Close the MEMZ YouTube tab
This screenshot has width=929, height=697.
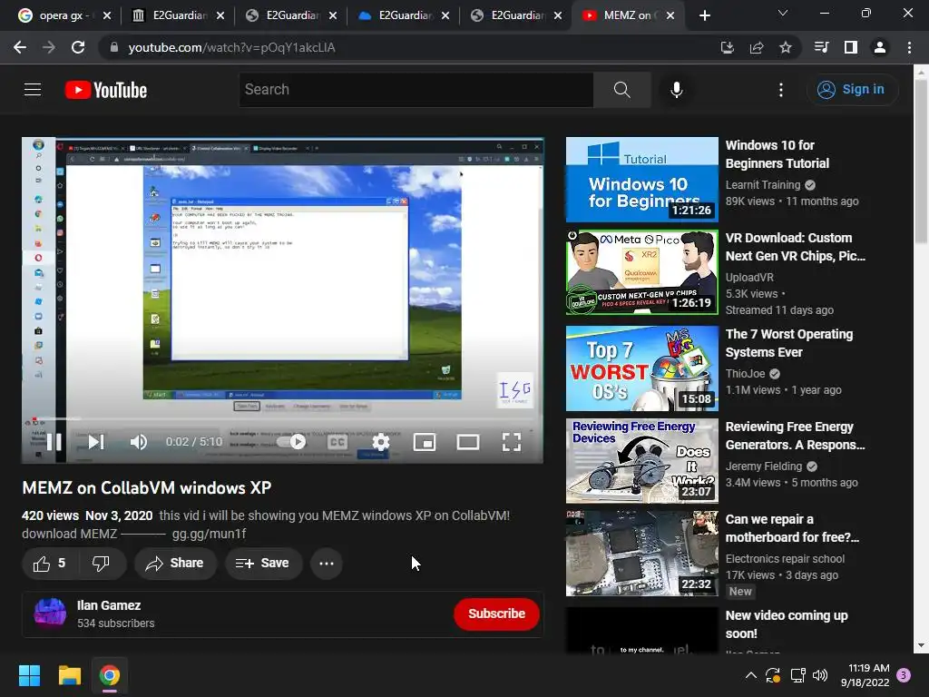click(x=670, y=15)
